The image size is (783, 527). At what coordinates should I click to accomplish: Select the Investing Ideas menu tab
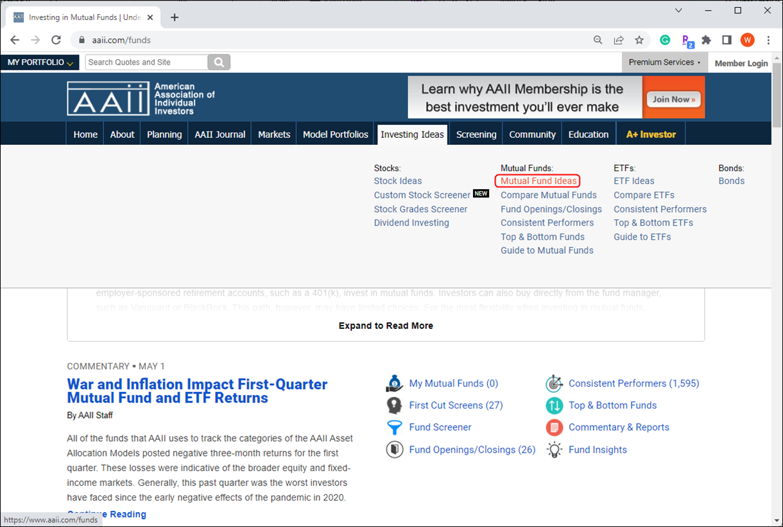tap(412, 134)
